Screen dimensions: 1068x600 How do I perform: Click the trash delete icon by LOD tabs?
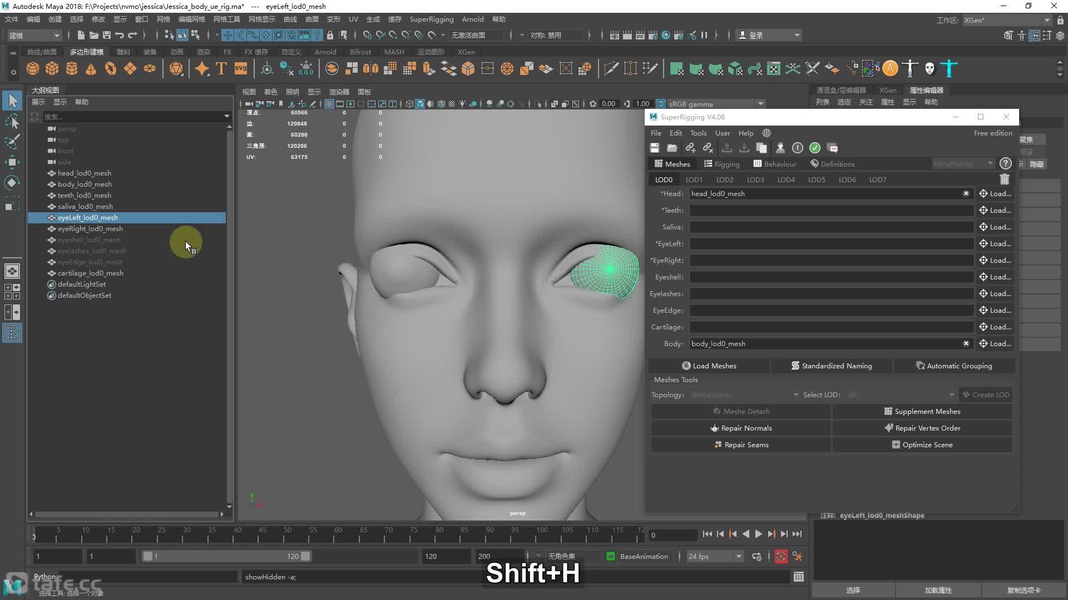pos(1005,179)
